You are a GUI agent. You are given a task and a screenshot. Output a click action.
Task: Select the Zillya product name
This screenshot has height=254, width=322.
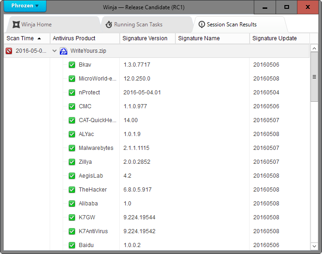(85, 162)
